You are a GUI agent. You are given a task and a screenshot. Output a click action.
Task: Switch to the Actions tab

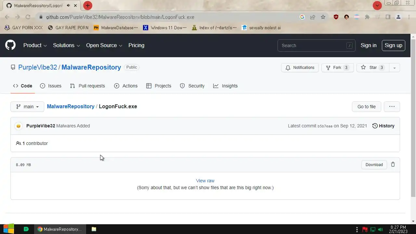pyautogui.click(x=126, y=86)
